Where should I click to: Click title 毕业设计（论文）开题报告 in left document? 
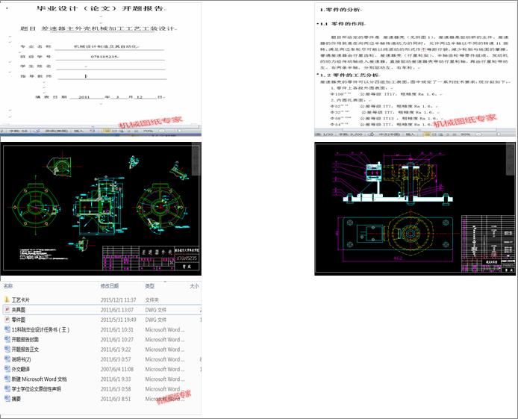coord(100,8)
